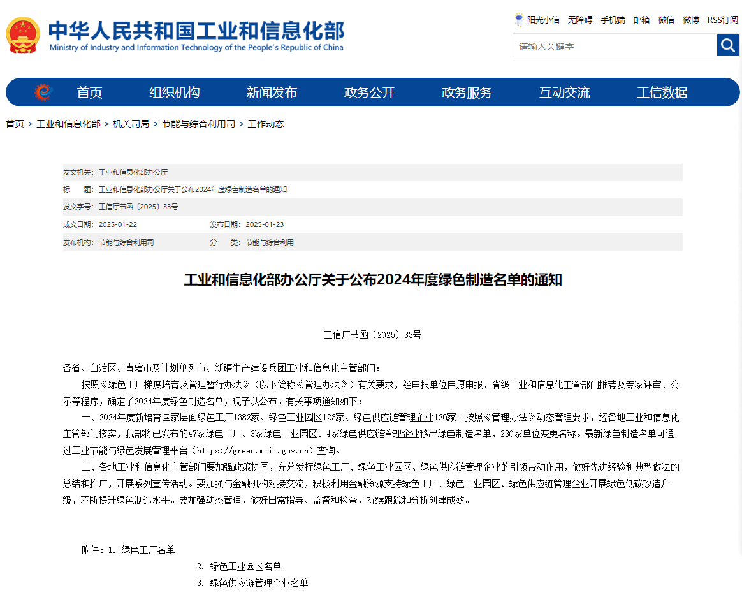Click the 阳光小信 mascot icon
Viewport: 742px width, 602px height.
(x=519, y=20)
